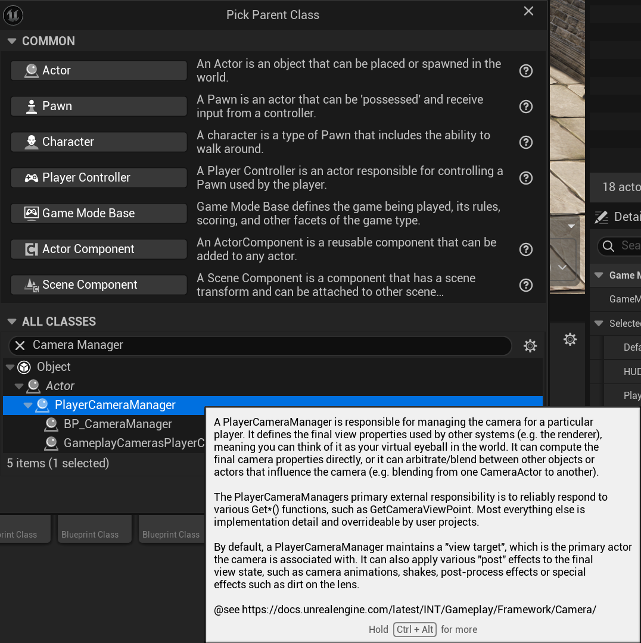Image resolution: width=641 pixels, height=643 pixels.
Task: Click the Unreal Engine logo icon
Action: (13, 15)
